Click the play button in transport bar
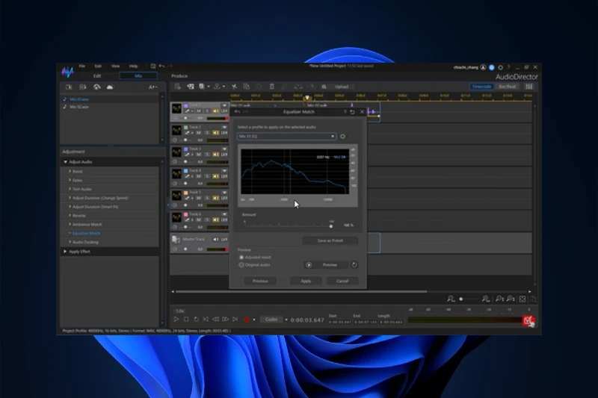Image resolution: width=598 pixels, height=398 pixels. pos(176,320)
